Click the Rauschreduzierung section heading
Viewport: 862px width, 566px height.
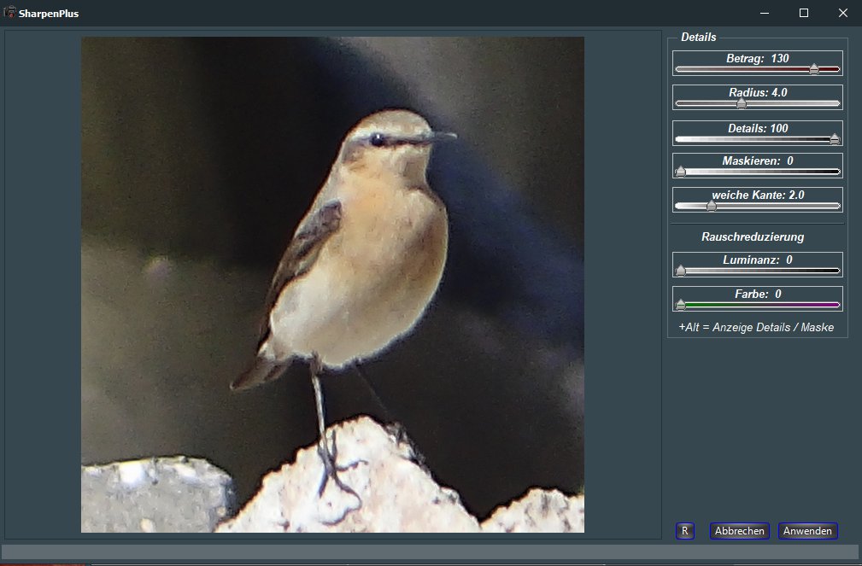752,236
